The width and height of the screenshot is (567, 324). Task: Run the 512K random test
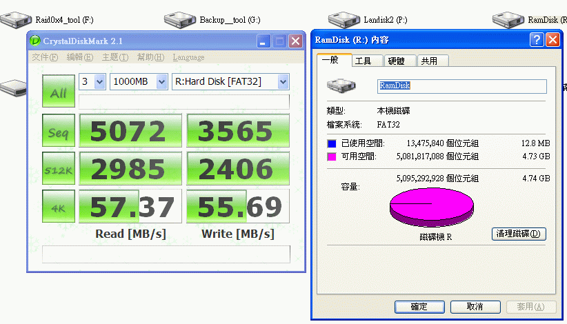pyautogui.click(x=59, y=168)
